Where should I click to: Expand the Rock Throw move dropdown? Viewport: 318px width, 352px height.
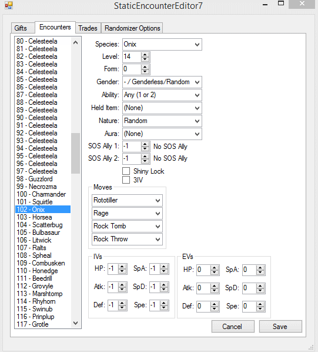point(127,239)
